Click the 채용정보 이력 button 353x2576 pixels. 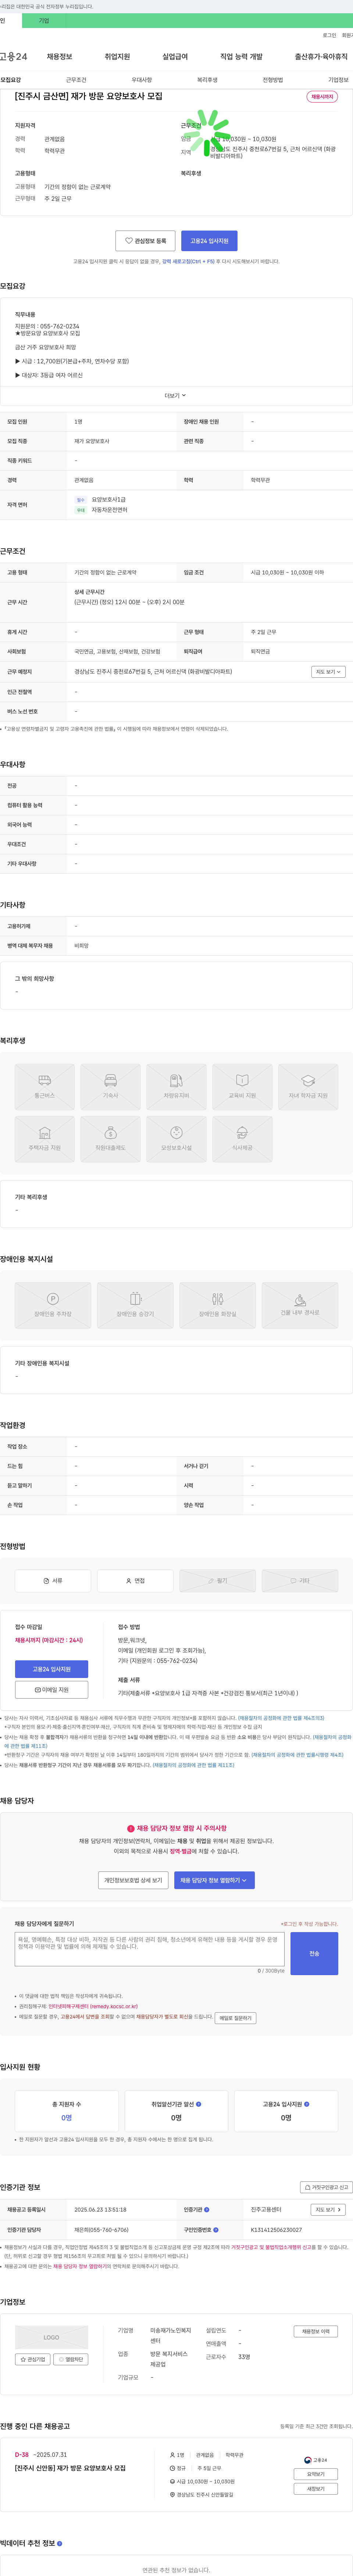click(316, 2331)
